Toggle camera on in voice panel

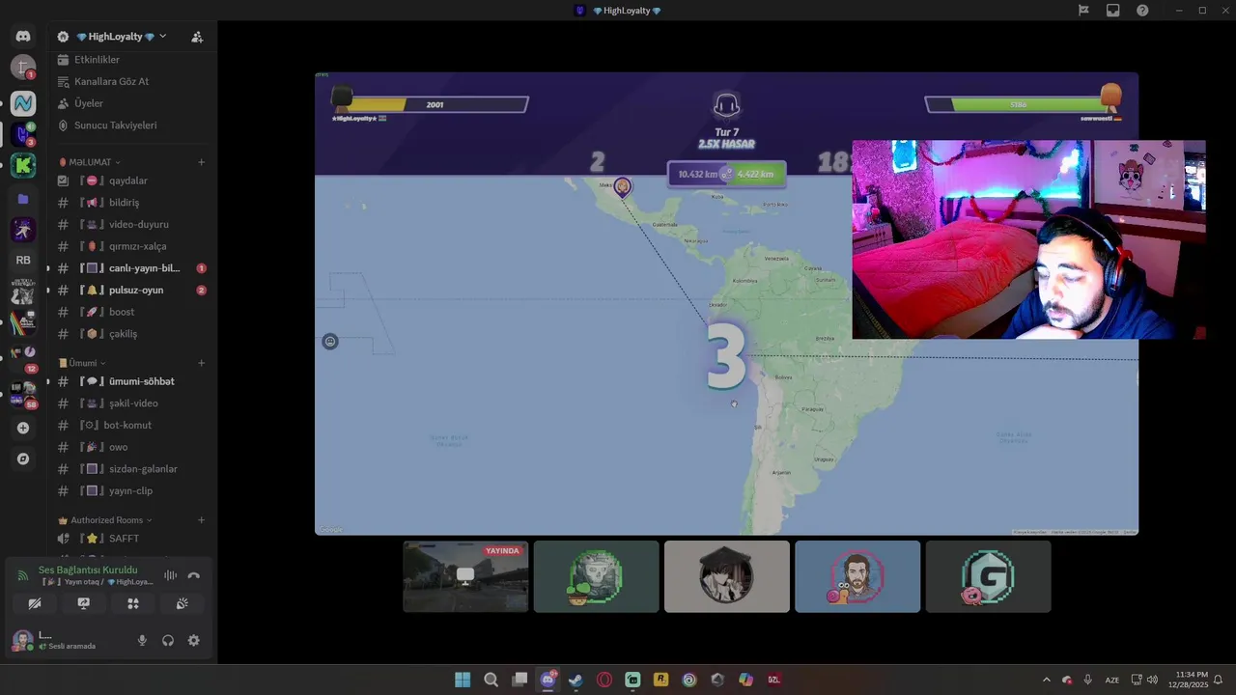[x=35, y=603]
